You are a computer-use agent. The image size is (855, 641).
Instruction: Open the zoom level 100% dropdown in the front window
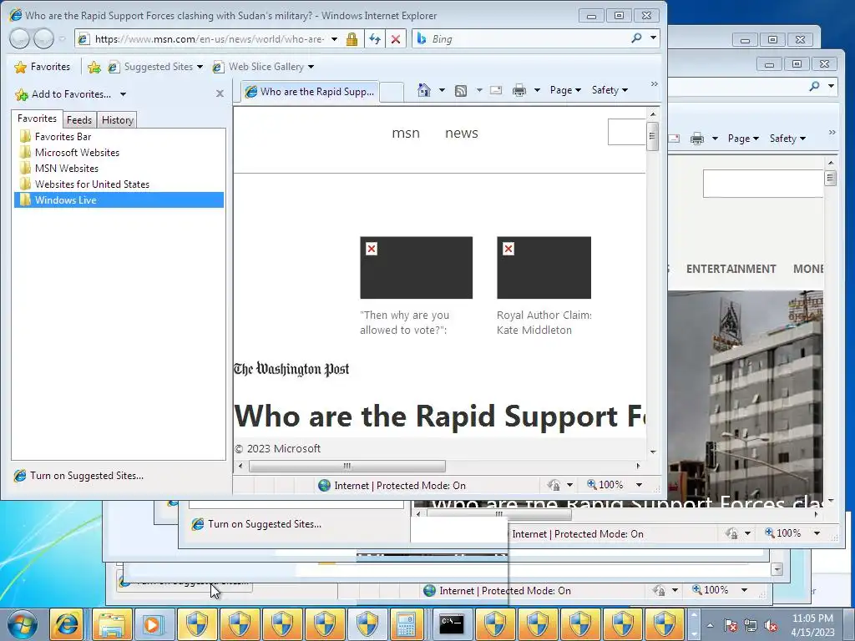pyautogui.click(x=639, y=485)
